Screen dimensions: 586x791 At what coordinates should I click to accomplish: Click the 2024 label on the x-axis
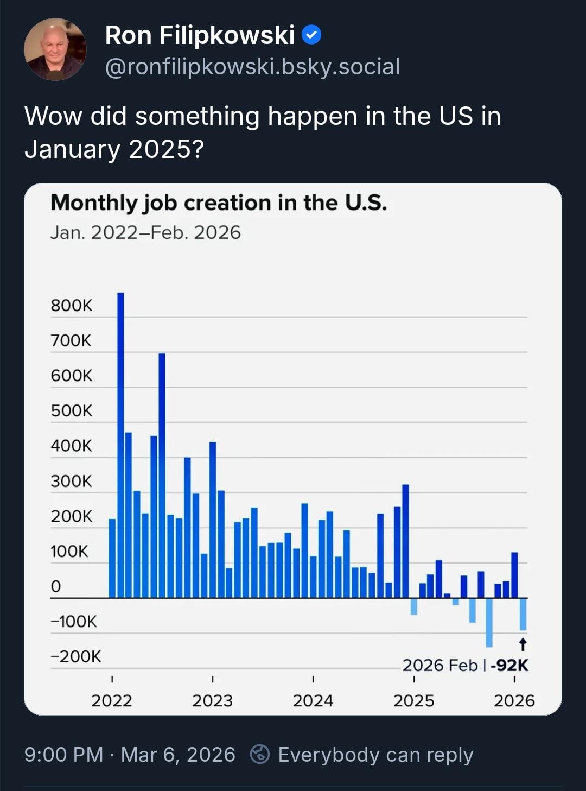[x=313, y=700]
